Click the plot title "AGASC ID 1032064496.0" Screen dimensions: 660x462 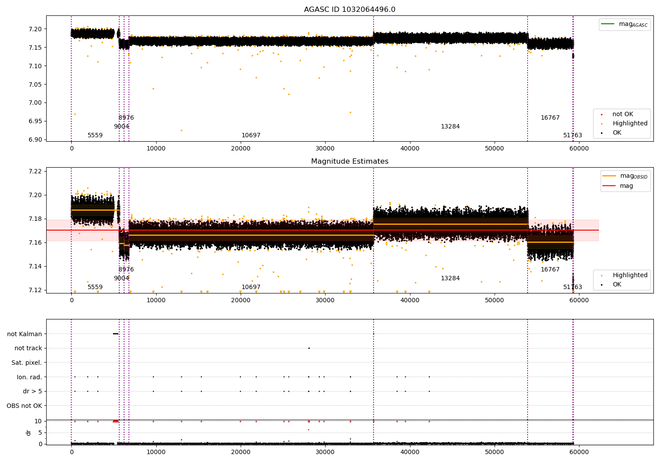pos(349,10)
